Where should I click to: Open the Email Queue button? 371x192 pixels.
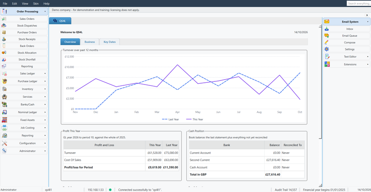point(347,36)
